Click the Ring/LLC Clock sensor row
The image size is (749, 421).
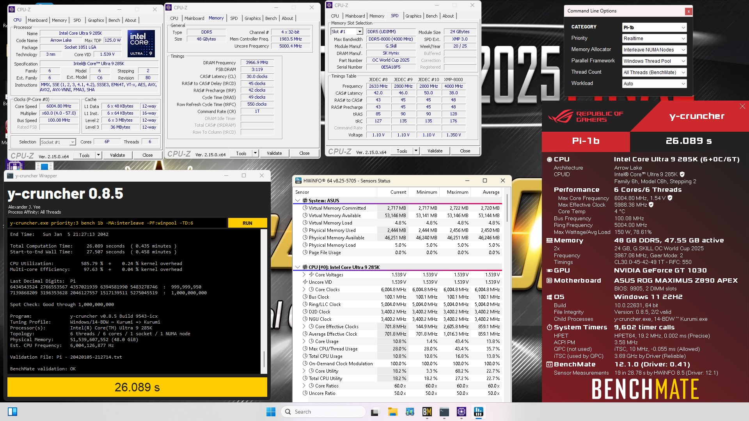(398, 304)
